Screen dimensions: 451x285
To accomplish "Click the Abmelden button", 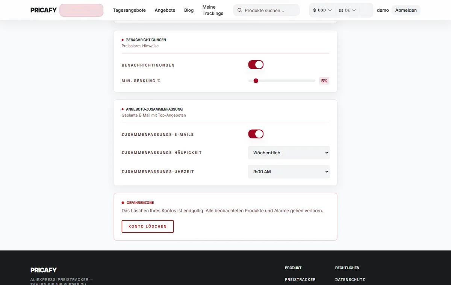I will pyautogui.click(x=406, y=10).
